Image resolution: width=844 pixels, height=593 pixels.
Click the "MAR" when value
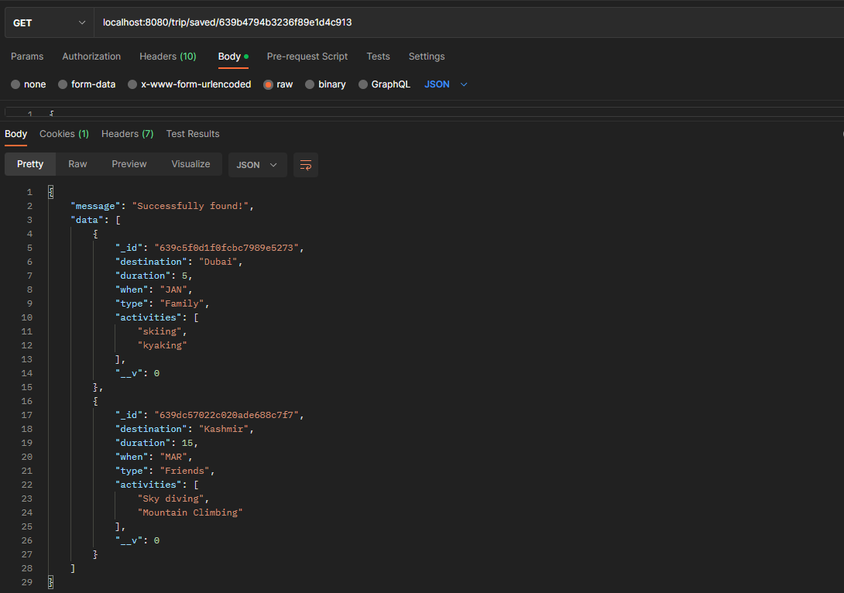point(173,457)
